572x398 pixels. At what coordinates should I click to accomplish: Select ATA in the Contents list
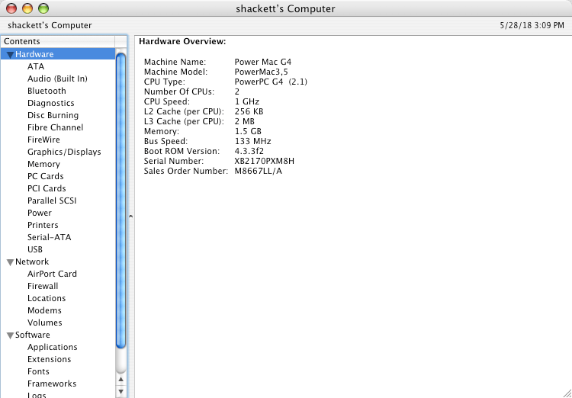[36, 66]
